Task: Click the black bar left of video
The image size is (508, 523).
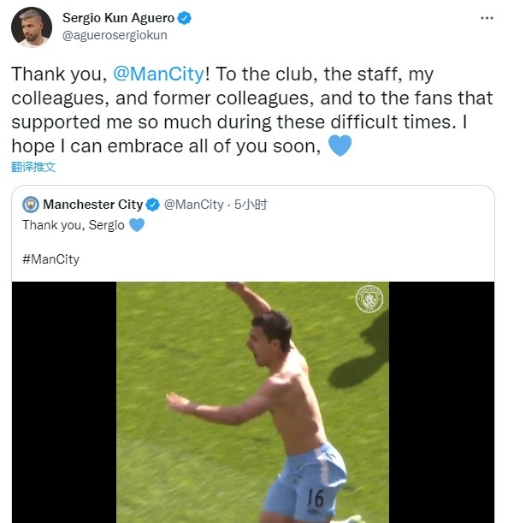Action: pyautogui.click(x=64, y=402)
